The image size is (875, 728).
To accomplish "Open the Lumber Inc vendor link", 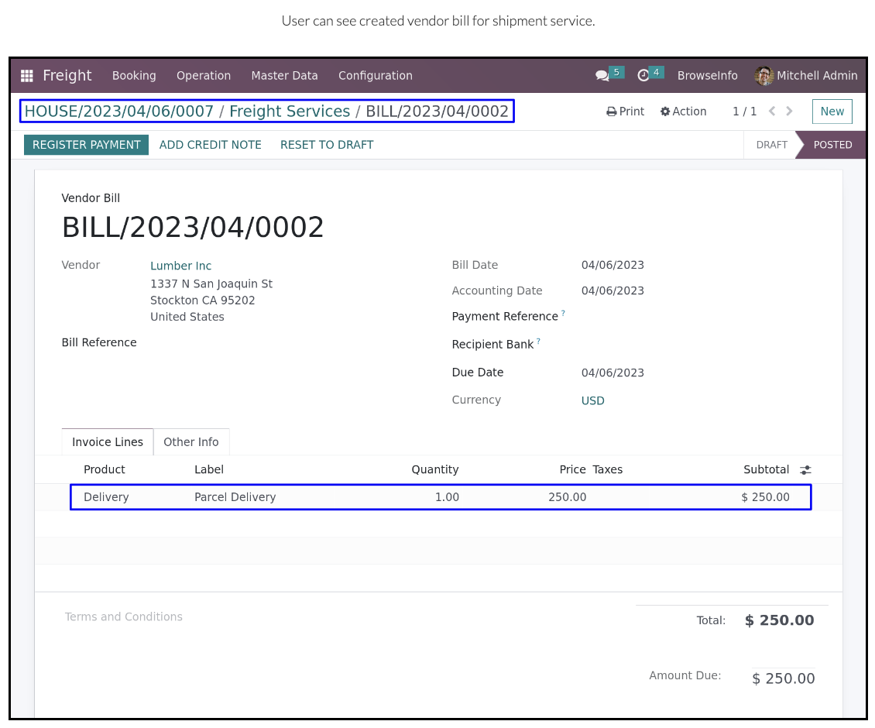I will tap(180, 266).
